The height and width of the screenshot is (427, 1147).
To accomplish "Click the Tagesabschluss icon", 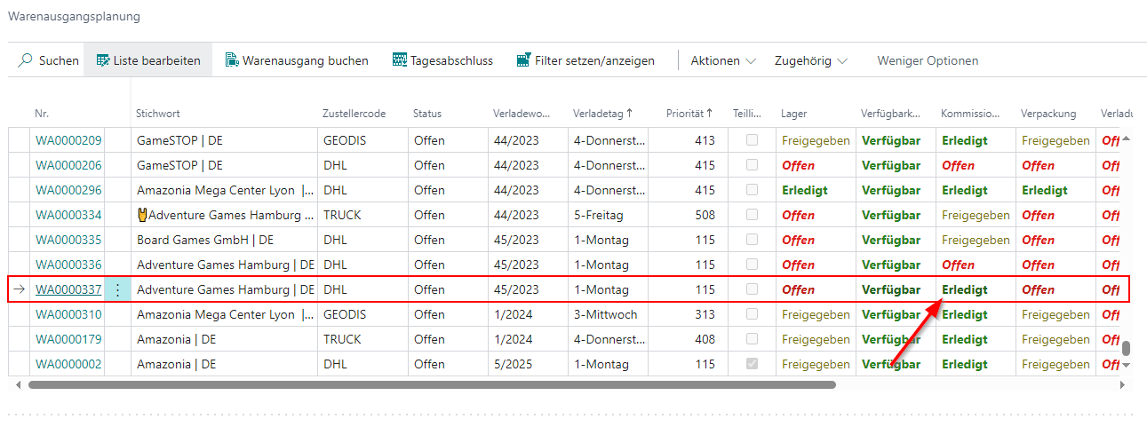I will tap(400, 60).
